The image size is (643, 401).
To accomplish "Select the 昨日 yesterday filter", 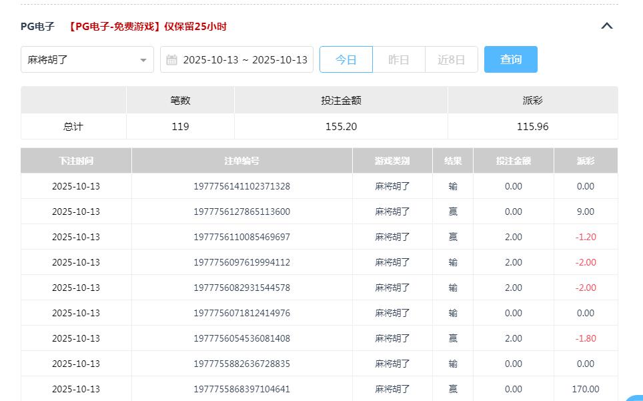I will [398, 59].
